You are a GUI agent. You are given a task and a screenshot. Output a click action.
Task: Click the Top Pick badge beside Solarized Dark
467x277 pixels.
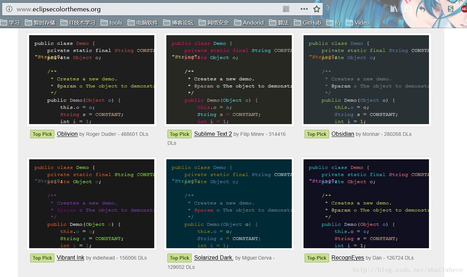coord(179,258)
